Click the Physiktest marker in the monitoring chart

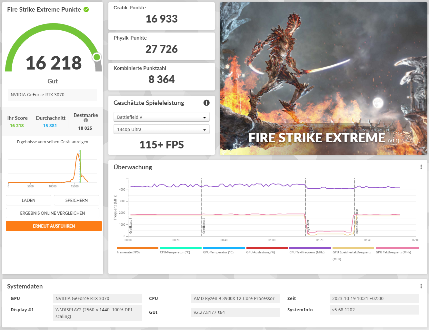[x=308, y=227]
